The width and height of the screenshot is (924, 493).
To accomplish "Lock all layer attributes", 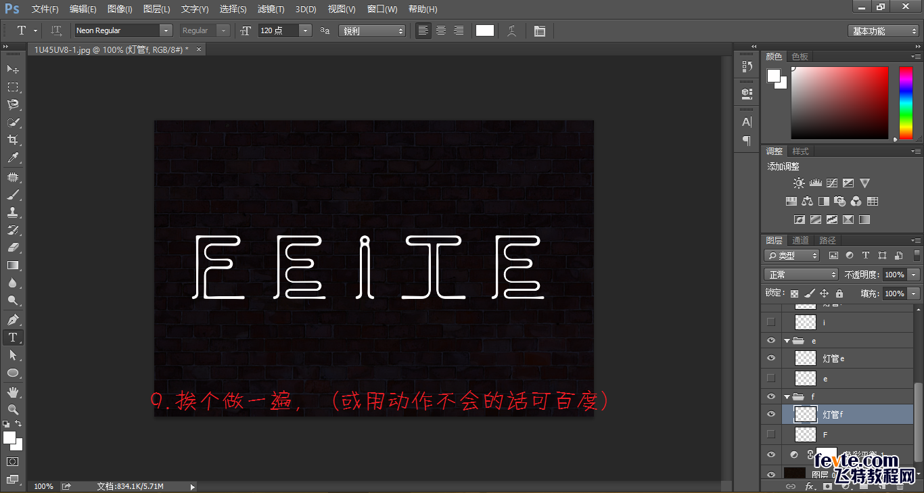I will coord(839,294).
